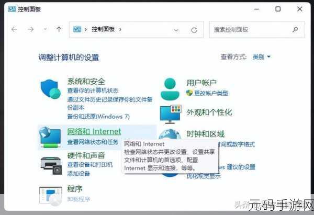Click the Control Panel icon in the address bar

coord(77,29)
